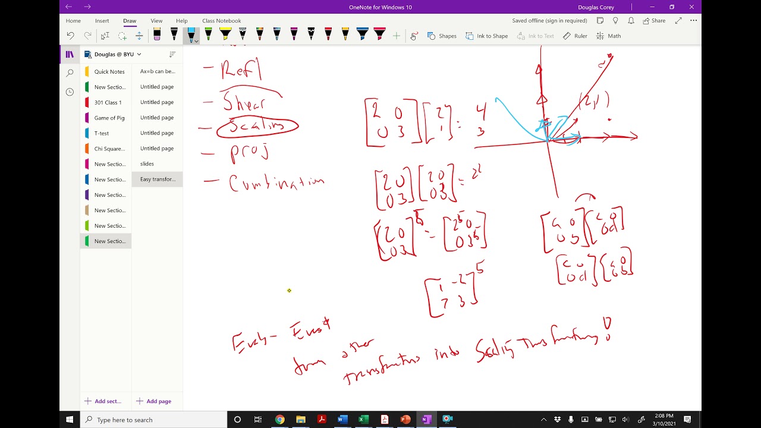Click the taskbar clock
This screenshot has height=428, width=761.
click(664, 420)
